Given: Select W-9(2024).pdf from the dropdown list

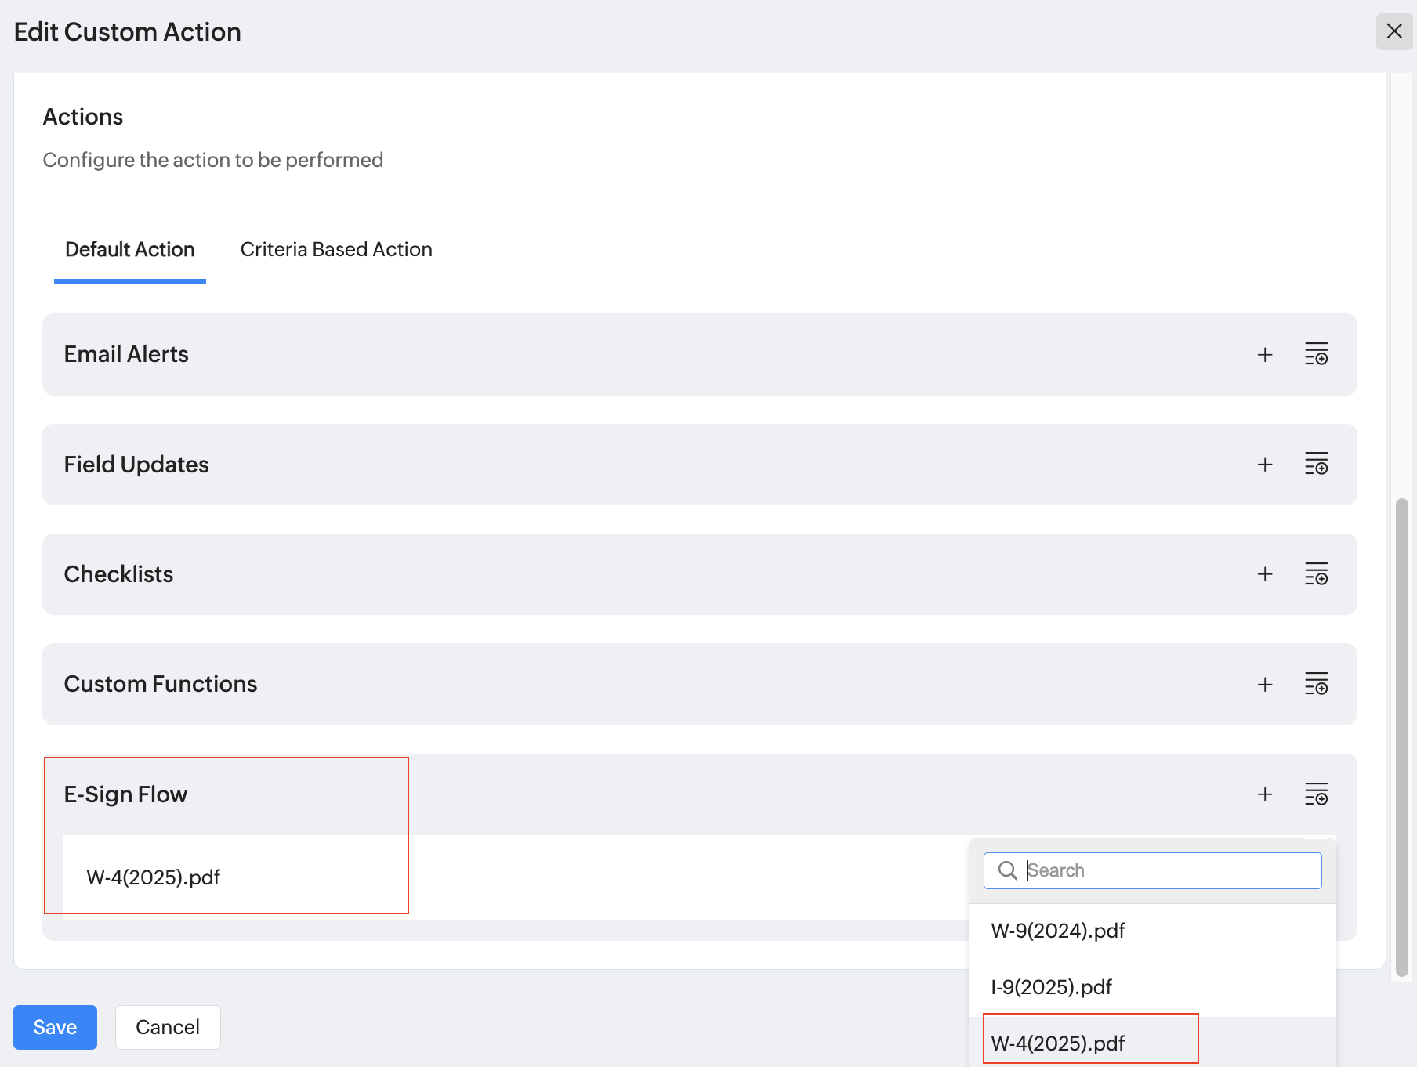Looking at the screenshot, I should click(1058, 931).
